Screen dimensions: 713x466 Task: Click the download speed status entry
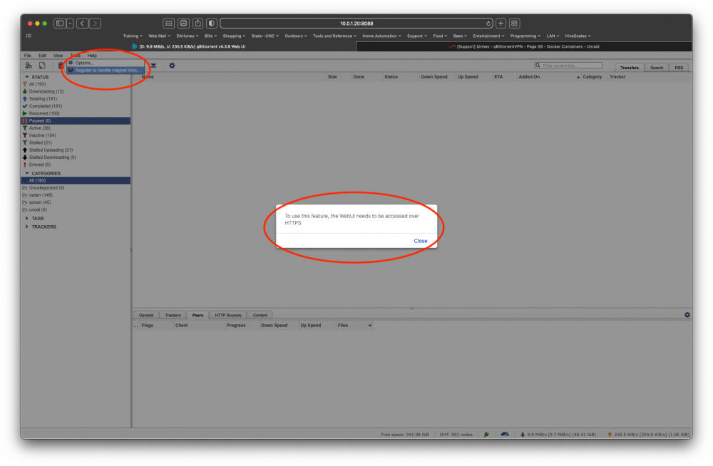tap(558, 434)
